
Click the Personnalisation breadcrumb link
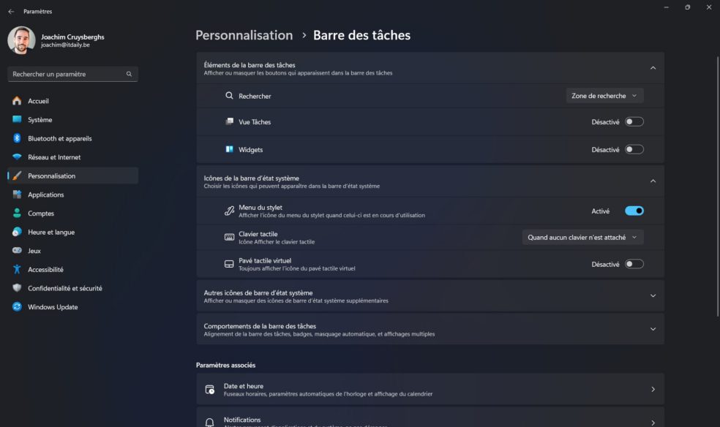tap(244, 35)
